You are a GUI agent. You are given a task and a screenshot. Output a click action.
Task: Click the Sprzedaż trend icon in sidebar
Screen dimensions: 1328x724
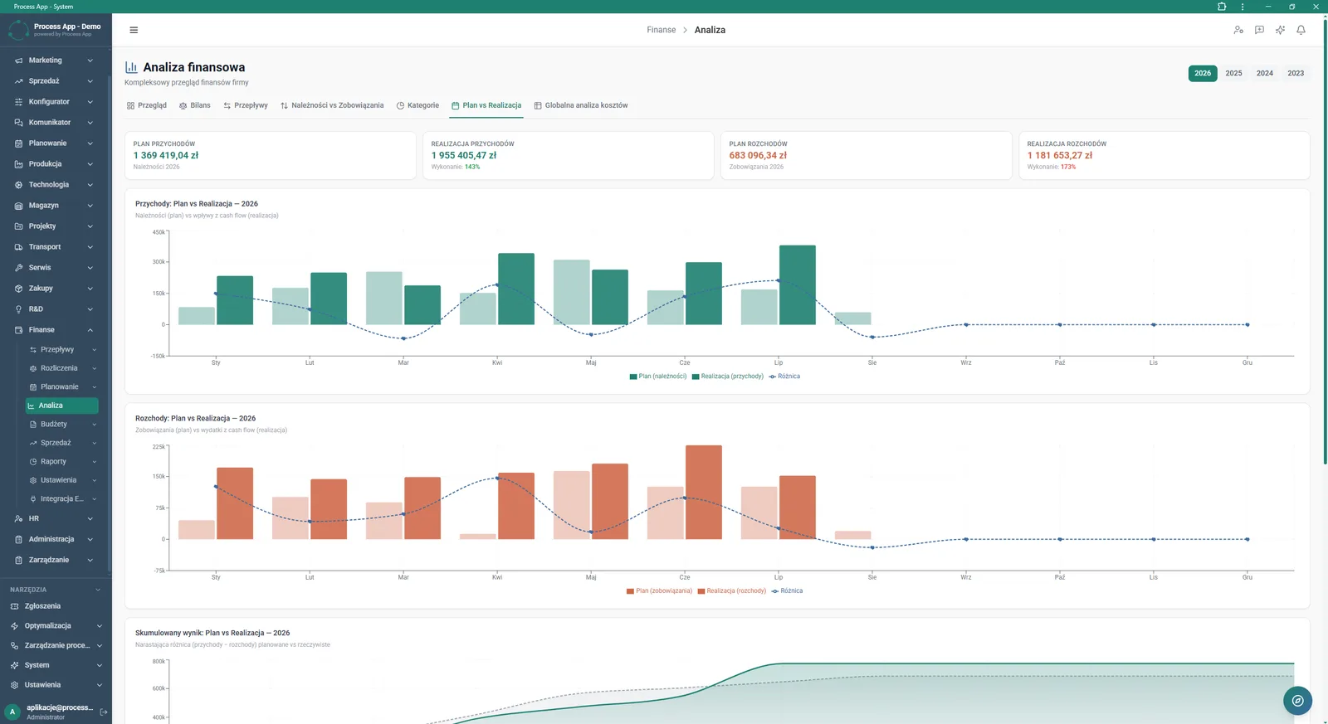[x=18, y=81]
